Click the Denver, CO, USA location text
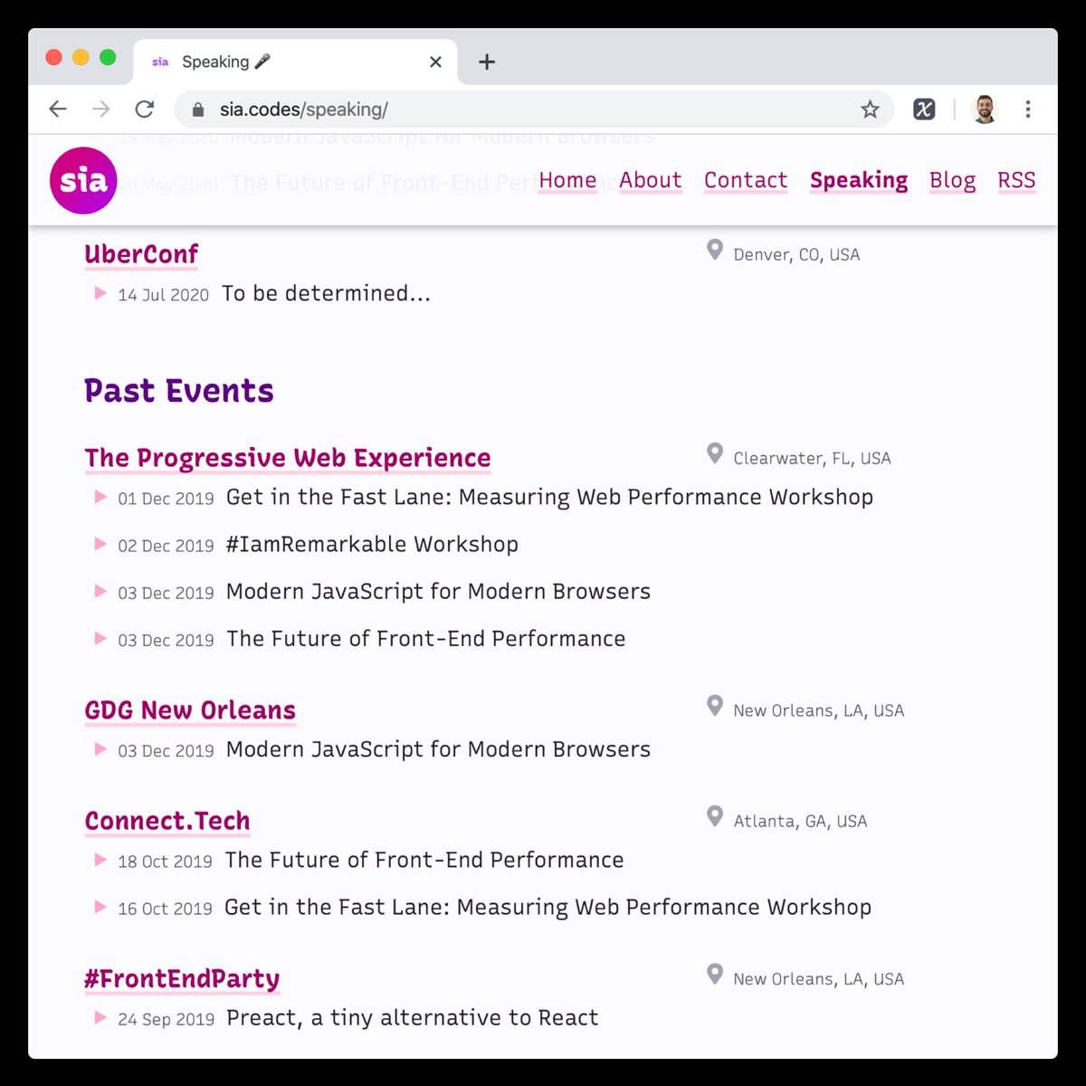 click(x=796, y=255)
